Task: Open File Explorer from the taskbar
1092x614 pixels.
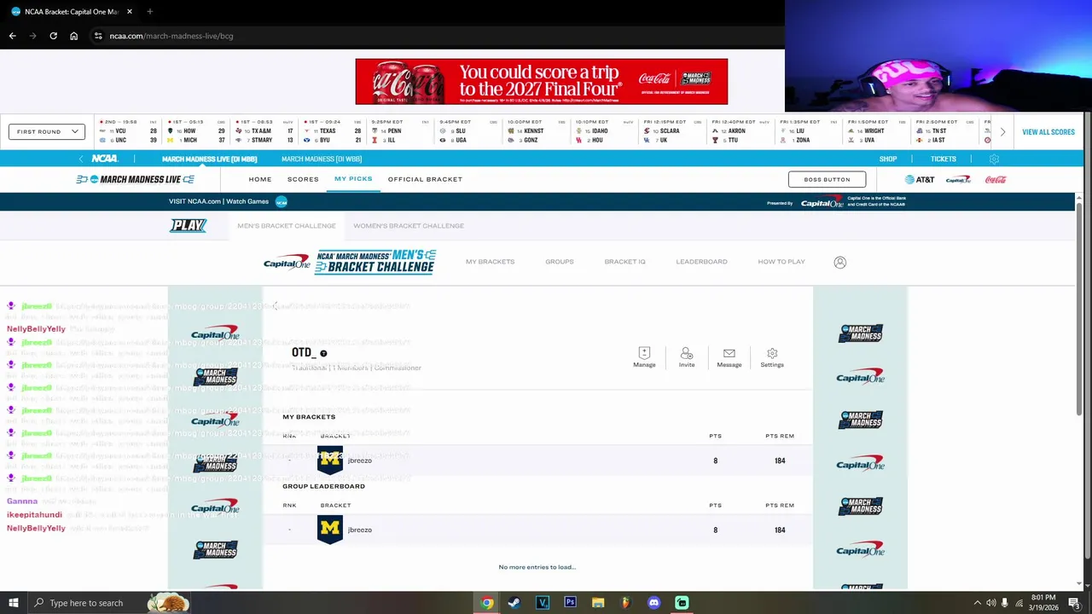Action: click(x=598, y=603)
